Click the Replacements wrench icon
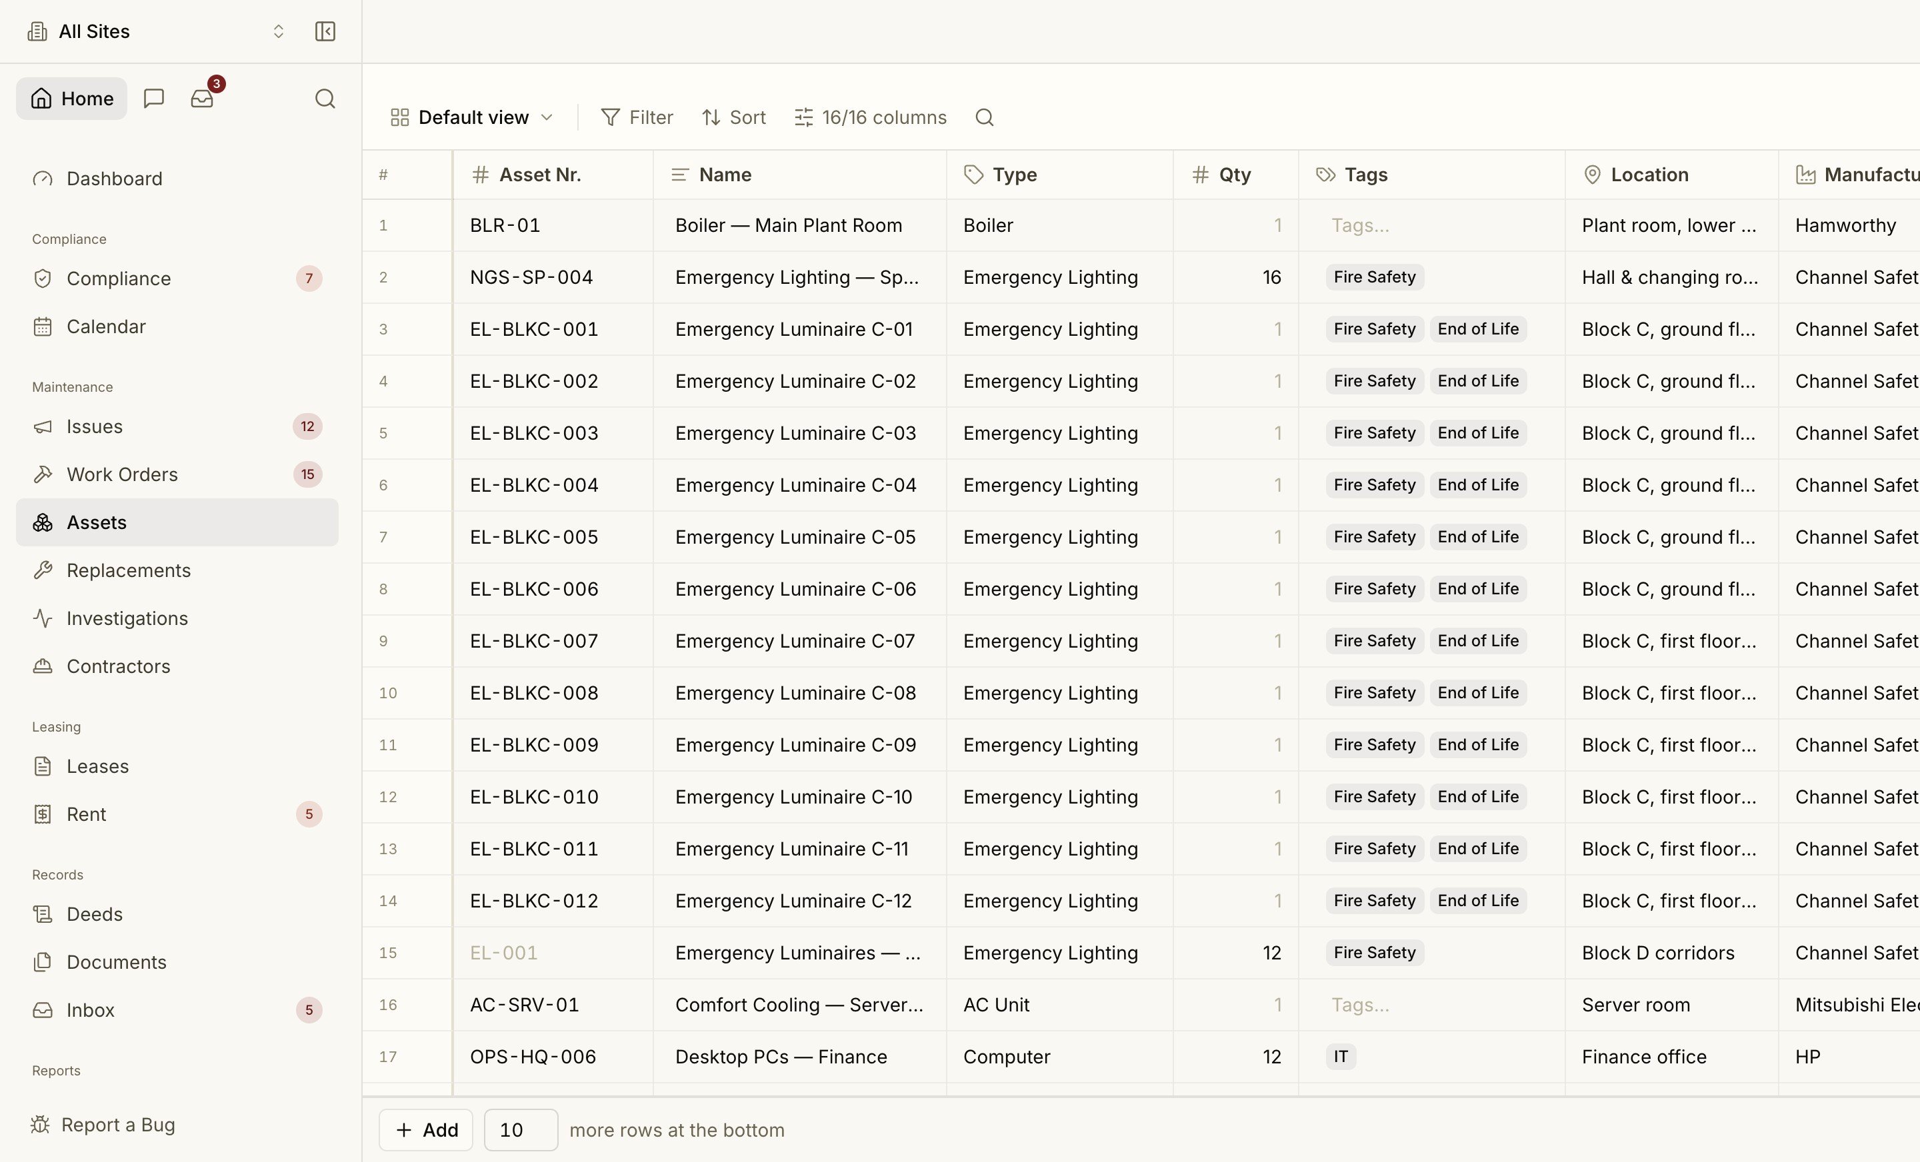Viewport: 1920px width, 1162px height. click(43, 570)
